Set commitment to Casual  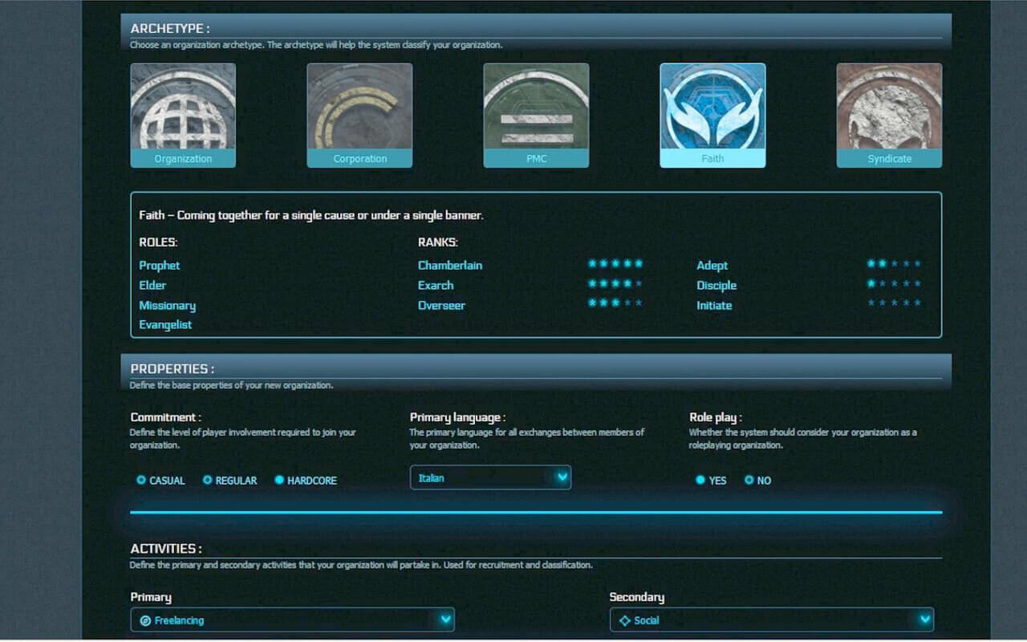coord(141,480)
